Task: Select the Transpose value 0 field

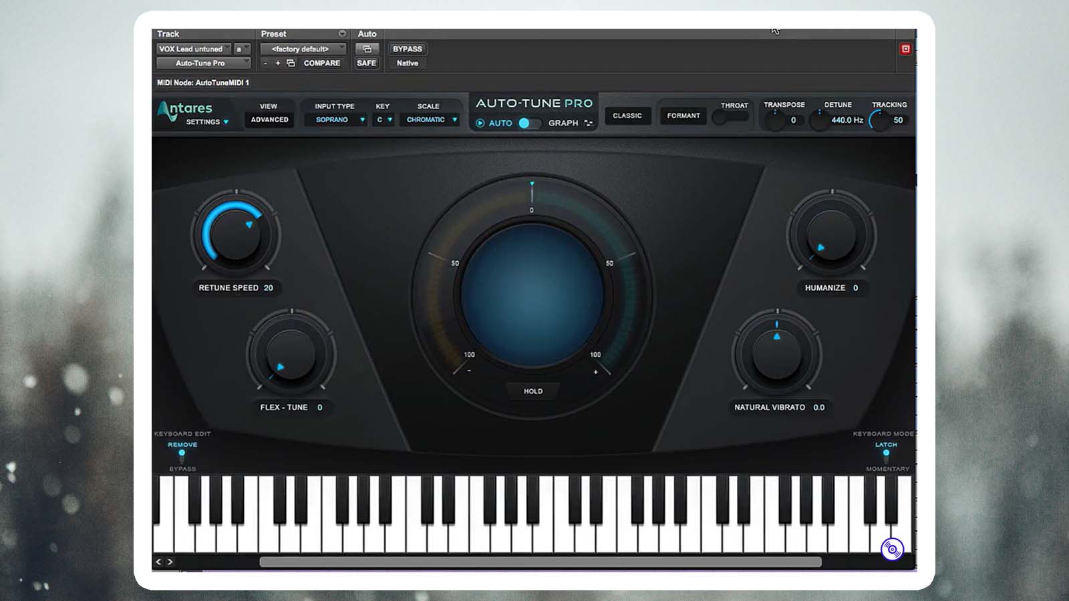Action: coord(793,120)
